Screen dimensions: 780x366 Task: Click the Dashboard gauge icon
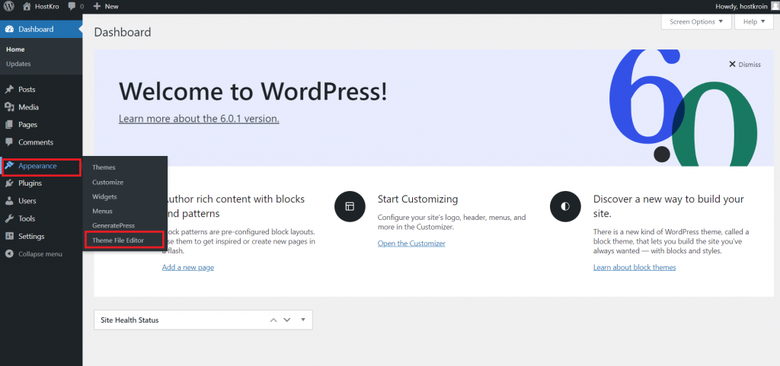[x=9, y=30]
